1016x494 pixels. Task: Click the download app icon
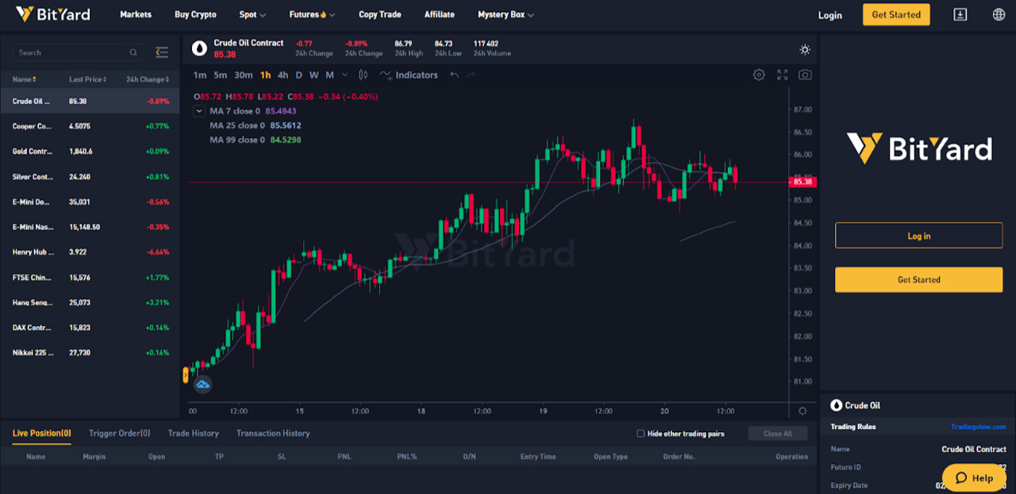(960, 14)
